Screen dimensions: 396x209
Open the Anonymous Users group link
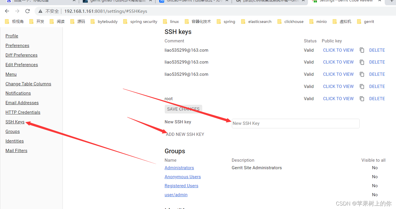coord(183,177)
